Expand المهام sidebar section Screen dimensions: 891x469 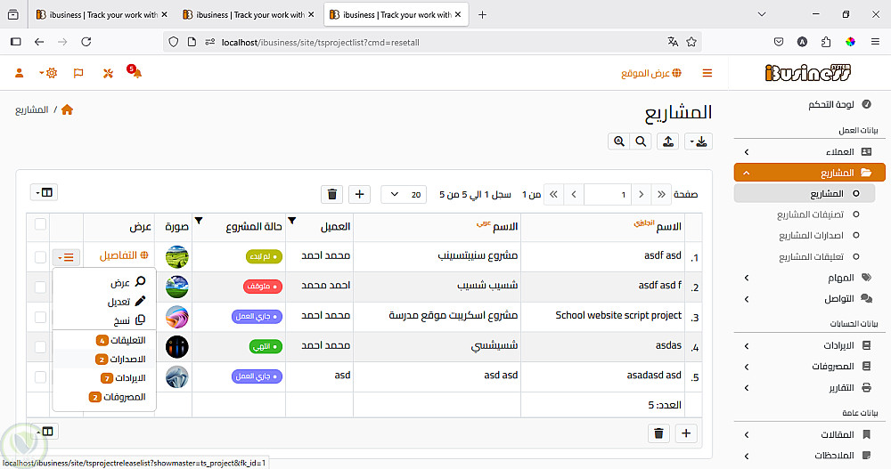point(809,278)
